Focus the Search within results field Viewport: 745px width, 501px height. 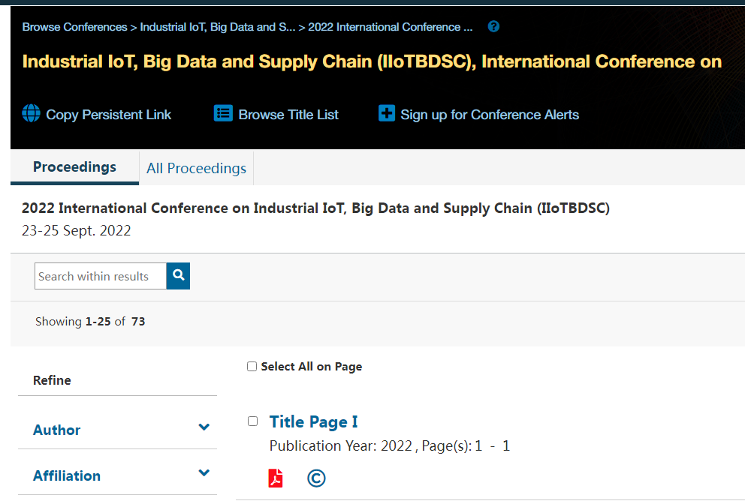[x=101, y=276]
